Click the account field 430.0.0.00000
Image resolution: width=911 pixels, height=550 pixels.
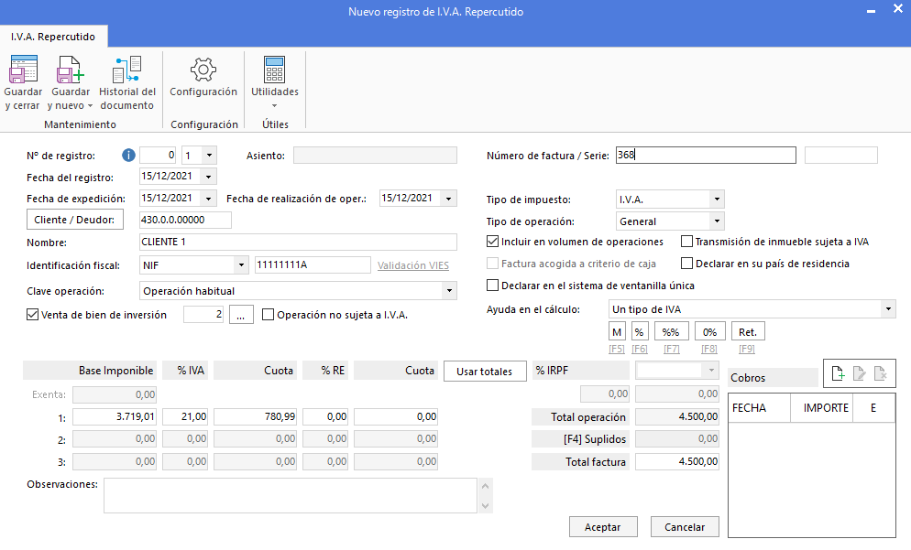185,220
